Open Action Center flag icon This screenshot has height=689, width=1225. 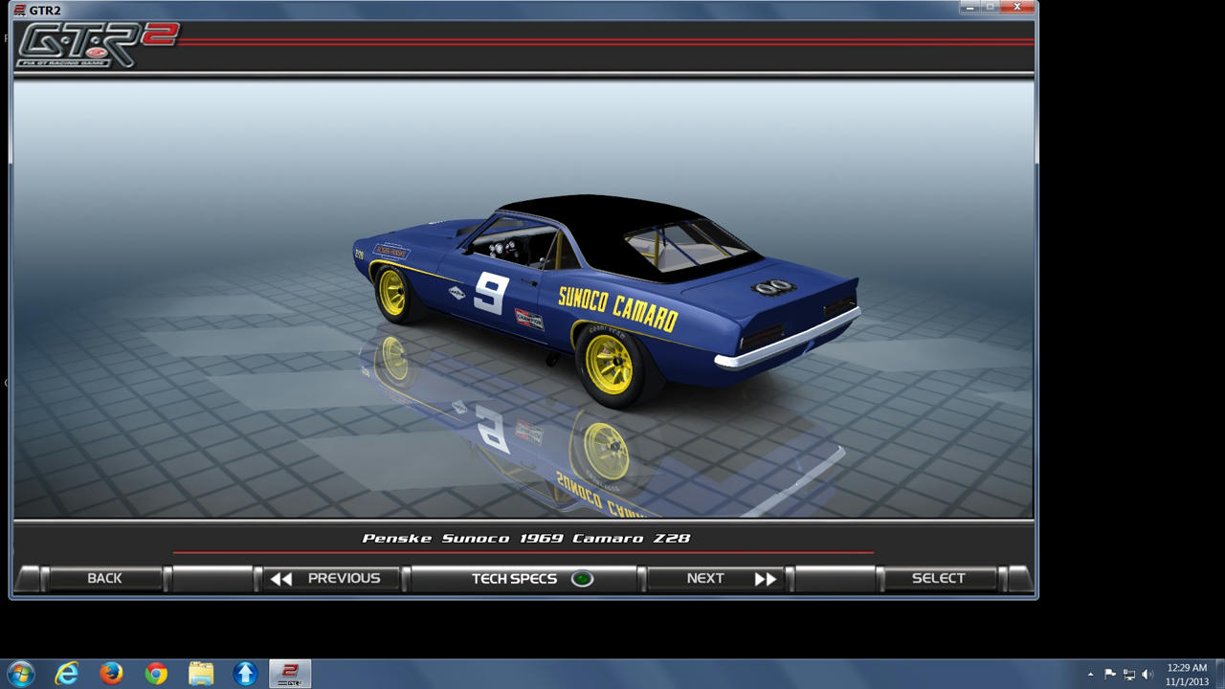coord(1110,675)
